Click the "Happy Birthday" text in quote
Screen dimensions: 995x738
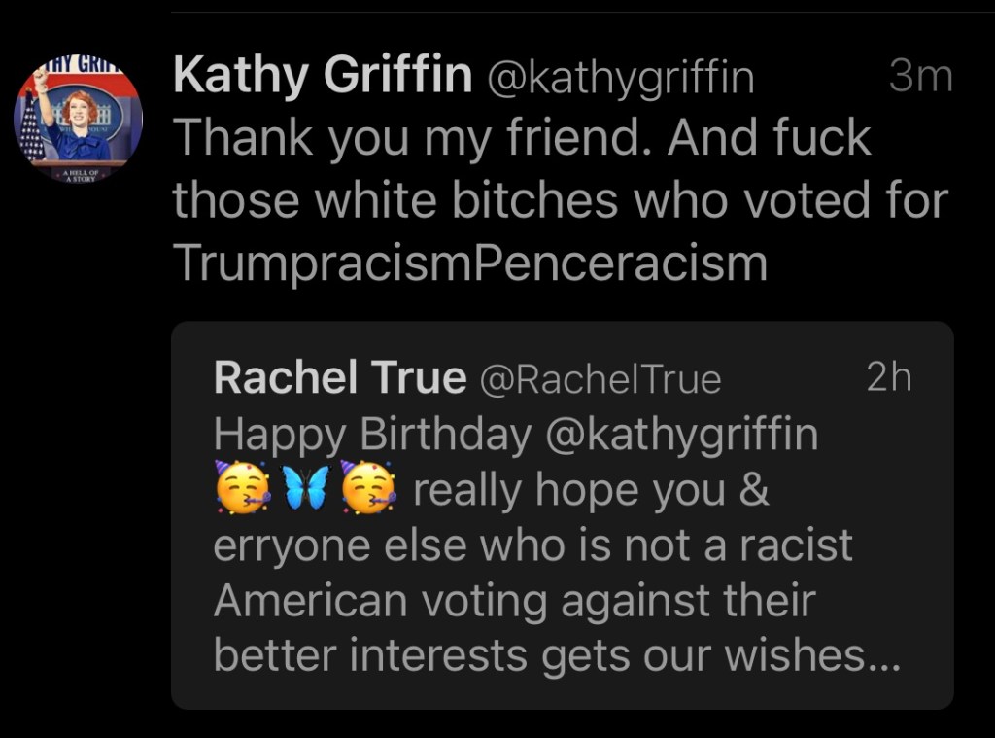372,434
